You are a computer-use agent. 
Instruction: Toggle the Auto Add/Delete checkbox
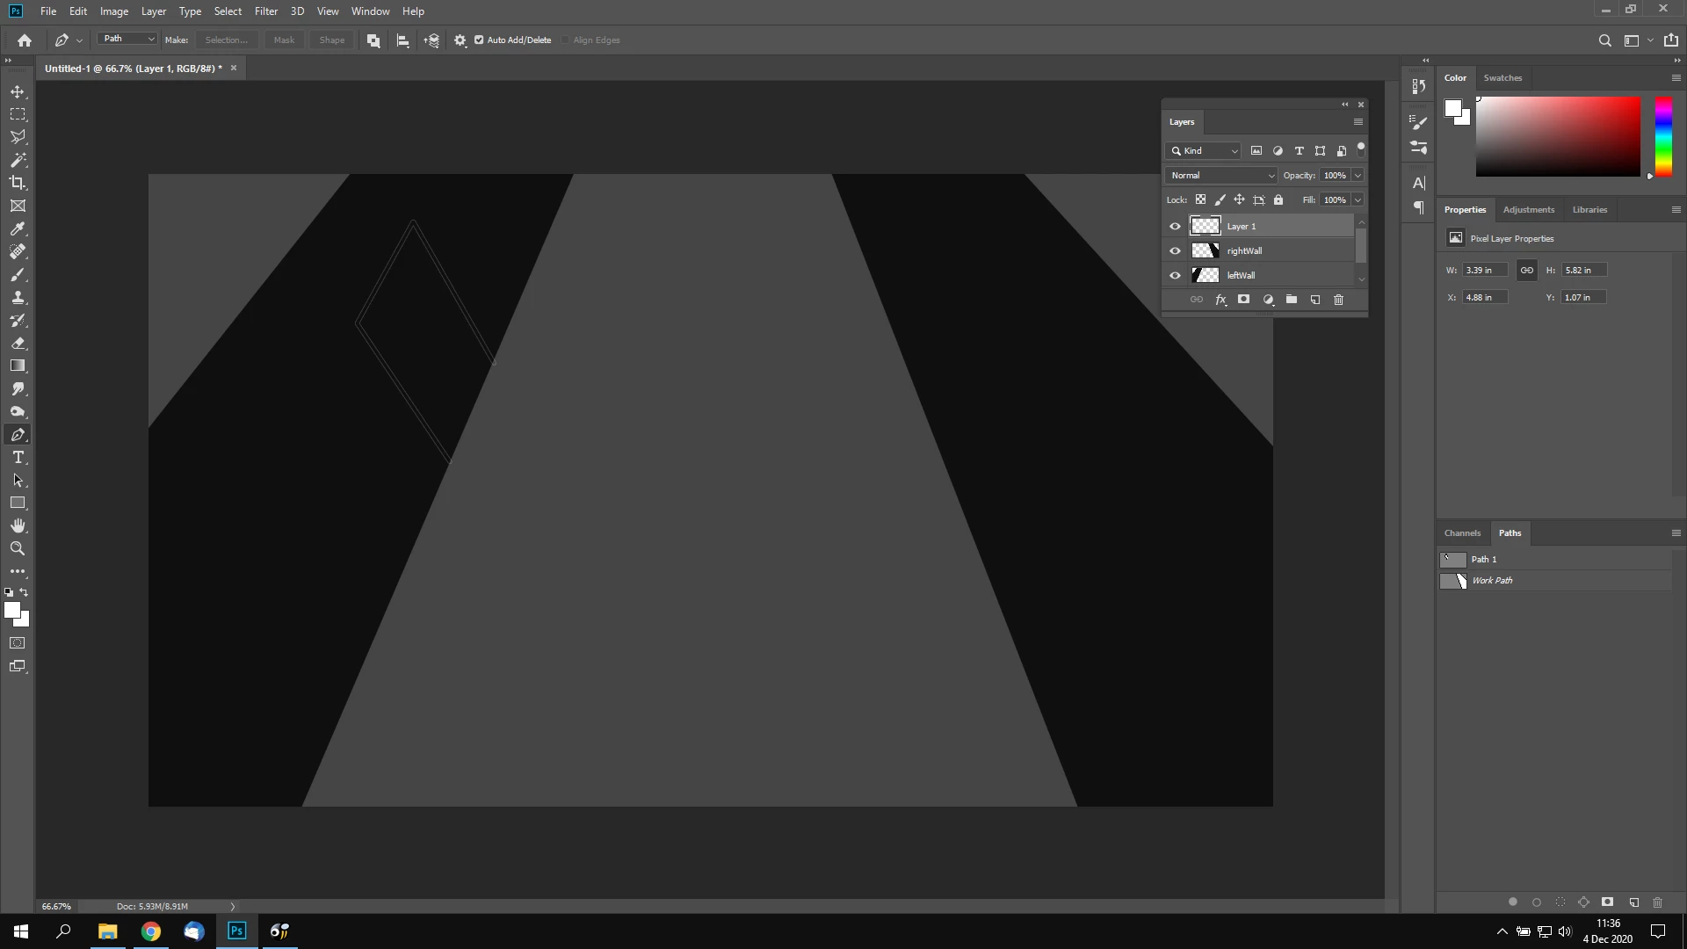coord(479,40)
